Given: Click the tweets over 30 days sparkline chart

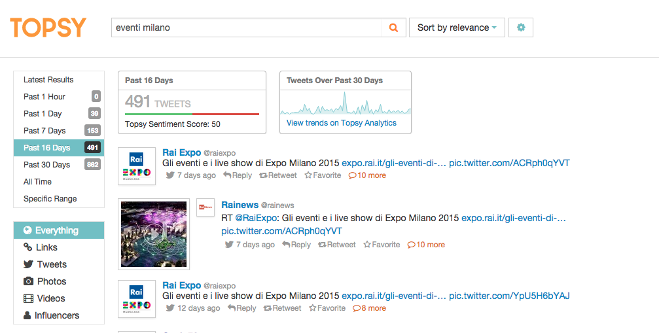Looking at the screenshot, I should point(346,103).
